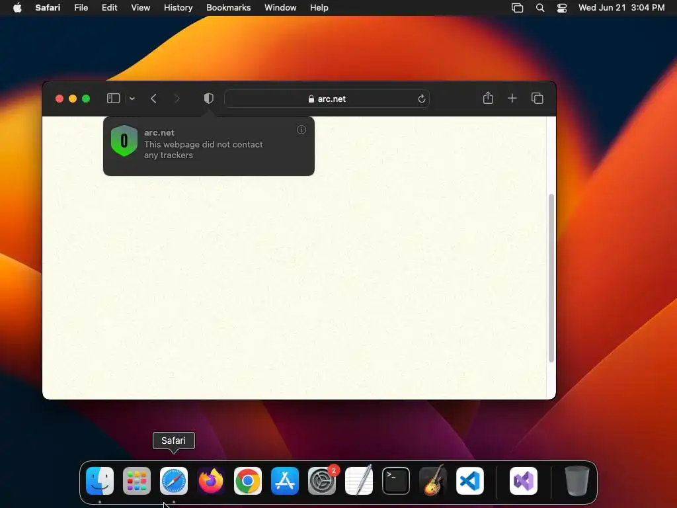Viewport: 677px width, 508px height.
Task: Toggle the Safari sidebar
Action: (113, 99)
